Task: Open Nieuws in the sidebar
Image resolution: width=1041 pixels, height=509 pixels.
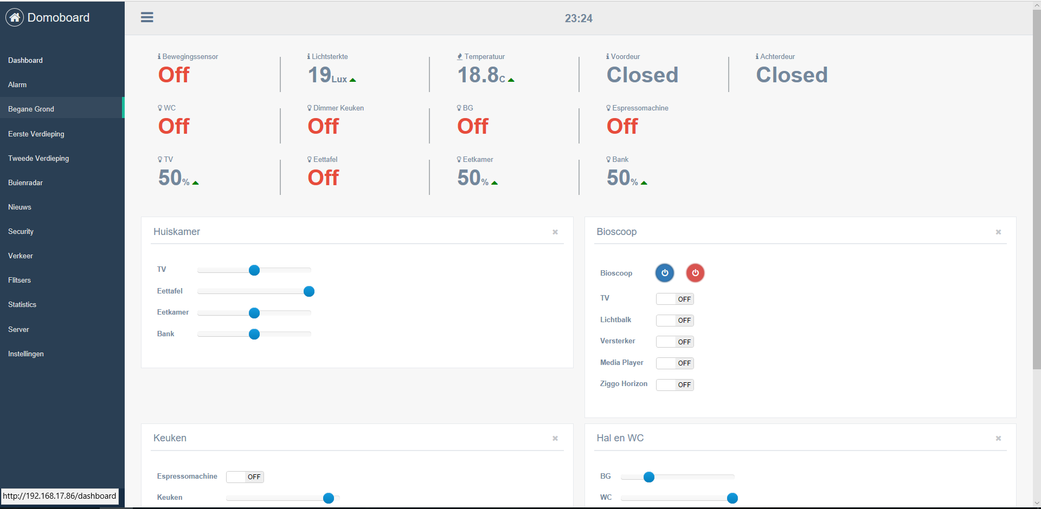Action: [62, 207]
